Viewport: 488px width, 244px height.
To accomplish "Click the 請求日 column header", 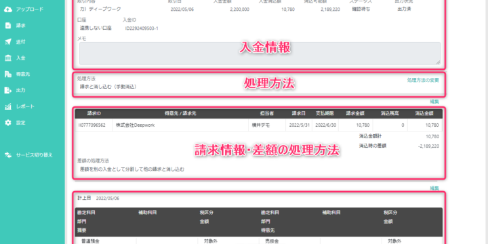I will coord(298,114).
